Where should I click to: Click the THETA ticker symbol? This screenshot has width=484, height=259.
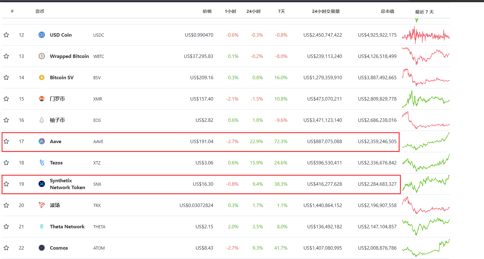[x=99, y=227]
